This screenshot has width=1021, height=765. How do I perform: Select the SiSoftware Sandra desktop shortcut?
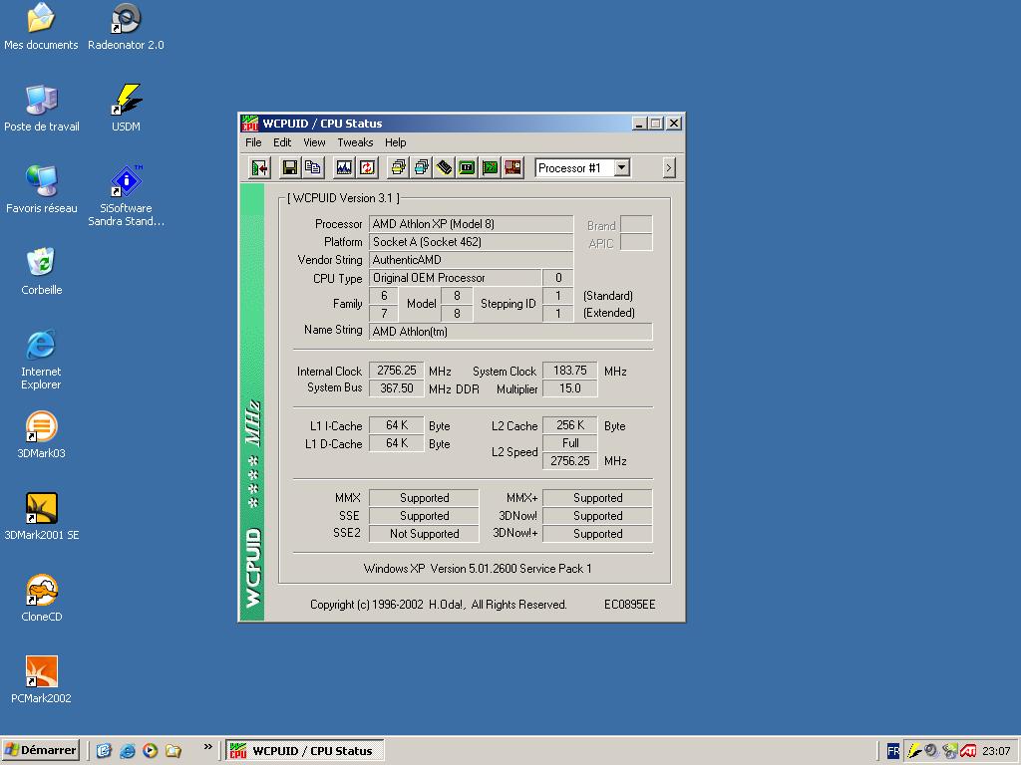[x=126, y=196]
